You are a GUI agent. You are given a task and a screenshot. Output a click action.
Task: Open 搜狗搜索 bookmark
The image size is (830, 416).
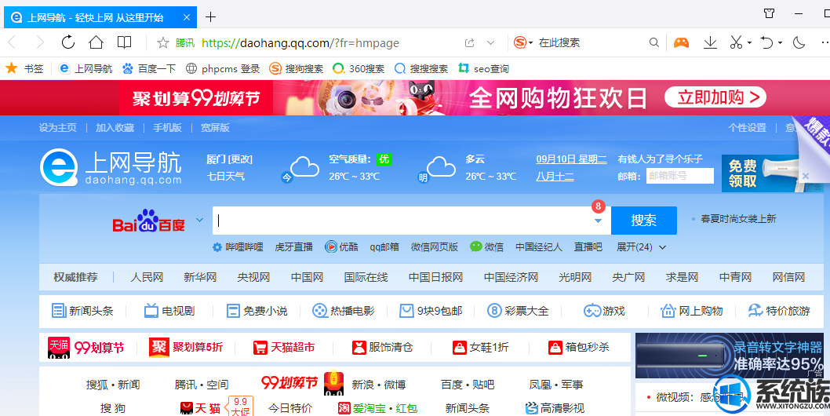pyautogui.click(x=296, y=68)
